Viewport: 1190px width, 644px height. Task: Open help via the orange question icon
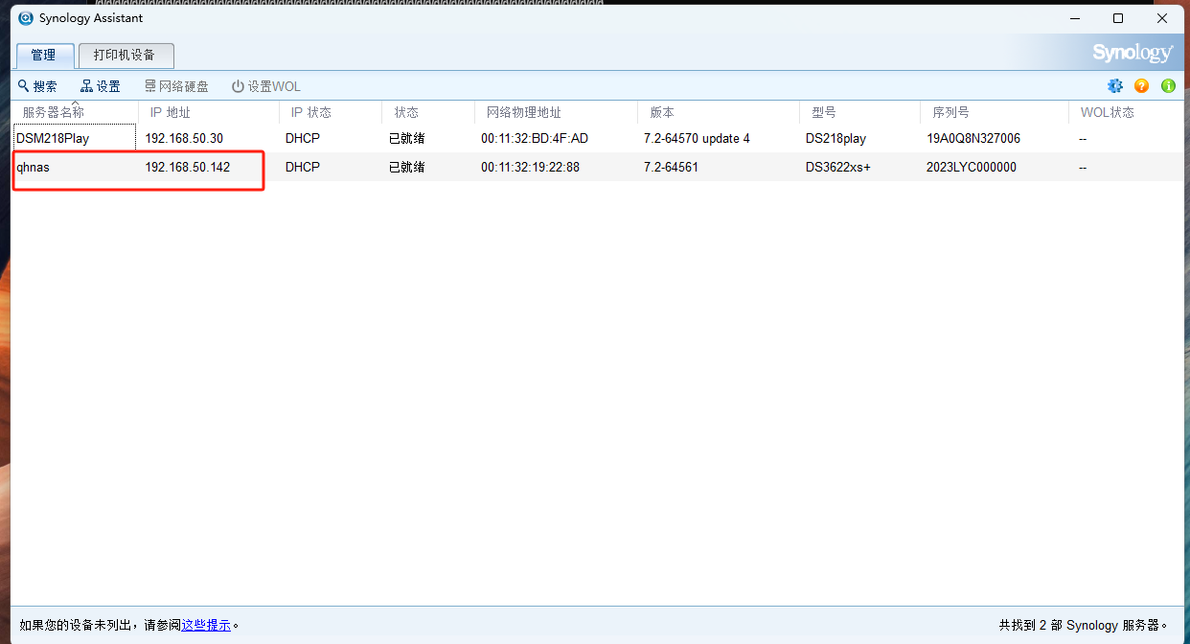click(1141, 86)
